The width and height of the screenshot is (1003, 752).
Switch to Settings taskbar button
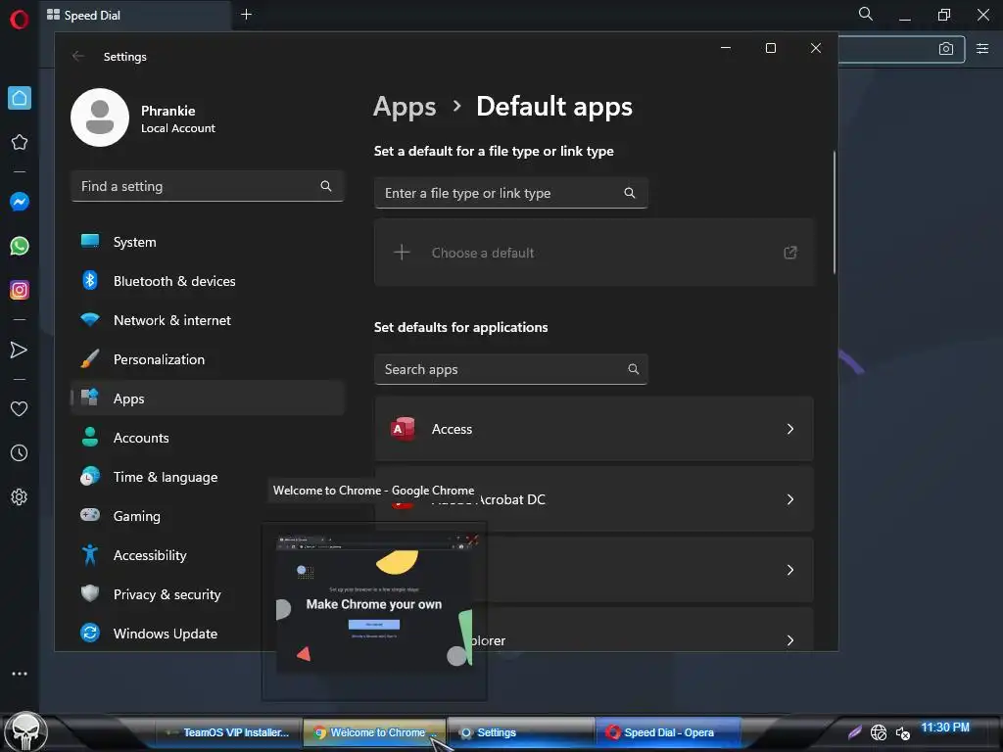click(521, 732)
